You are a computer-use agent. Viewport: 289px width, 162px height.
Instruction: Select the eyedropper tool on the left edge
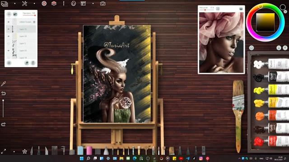pos(3,84)
